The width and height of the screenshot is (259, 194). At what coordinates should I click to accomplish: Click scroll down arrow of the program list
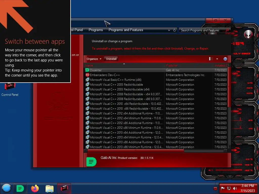tap(229, 147)
